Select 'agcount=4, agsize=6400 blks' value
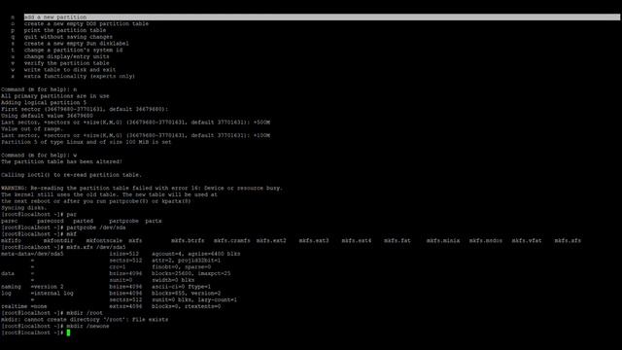 196,254
